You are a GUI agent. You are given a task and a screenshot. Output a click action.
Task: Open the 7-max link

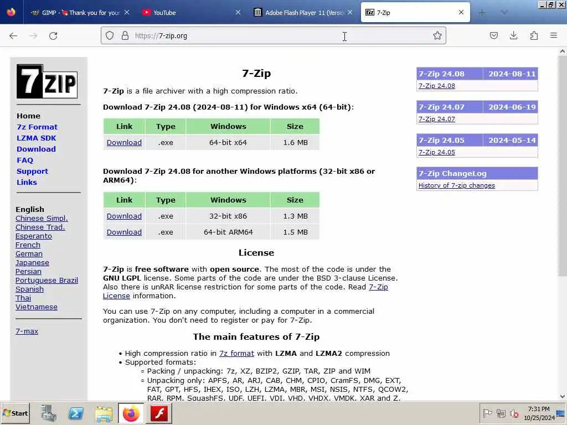pyautogui.click(x=27, y=331)
